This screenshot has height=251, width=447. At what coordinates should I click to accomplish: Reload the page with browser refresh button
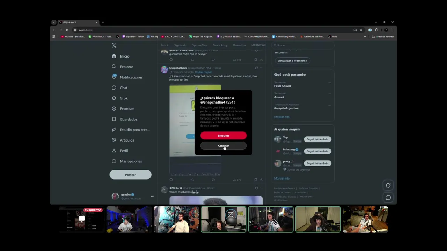click(x=67, y=30)
